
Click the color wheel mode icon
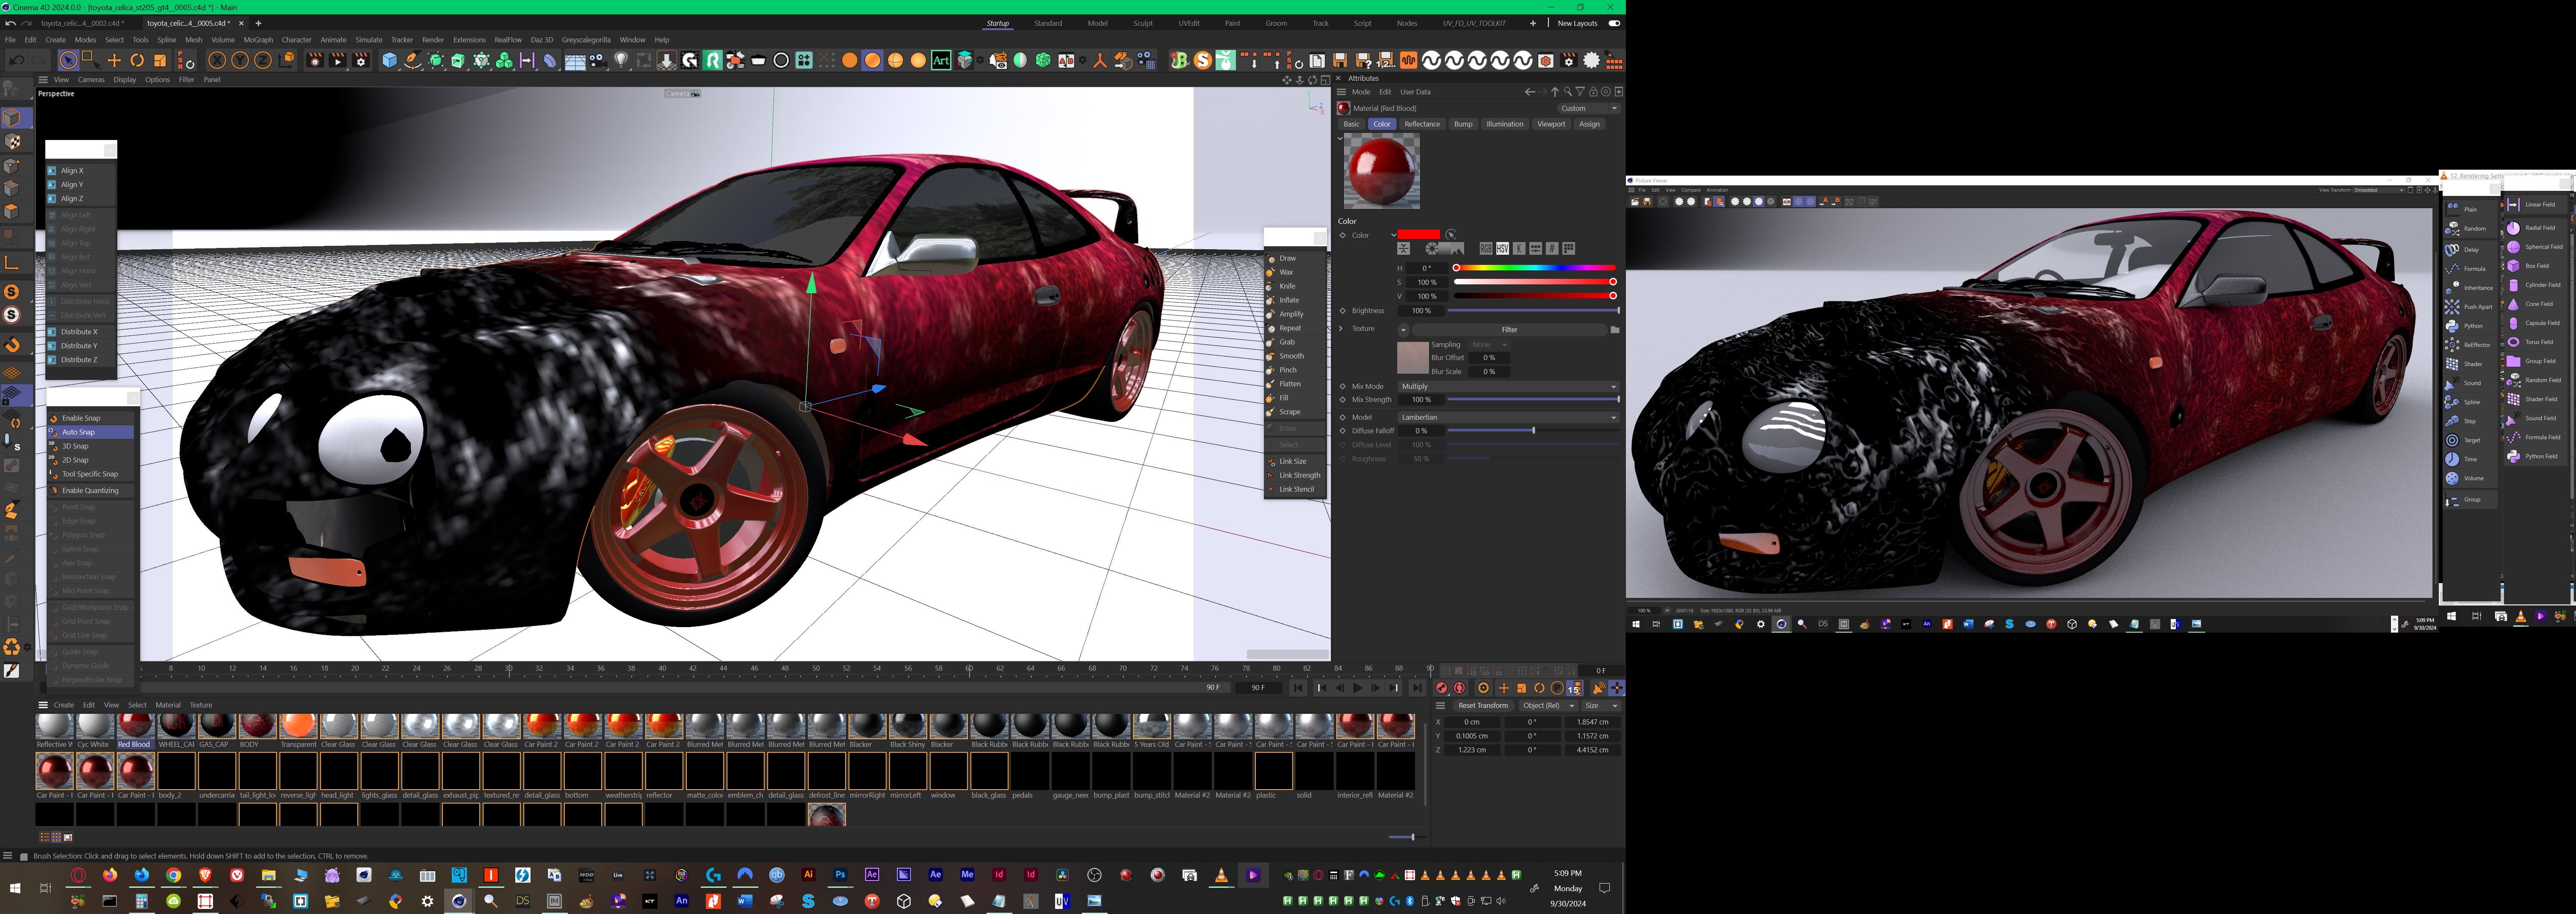pos(1433,249)
